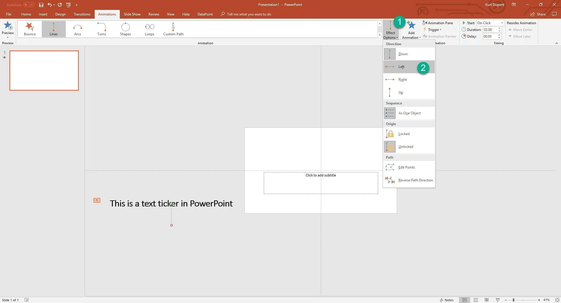Screen dimensions: 561x303
Task: Open the Trigger dropdown
Action: click(x=432, y=29)
